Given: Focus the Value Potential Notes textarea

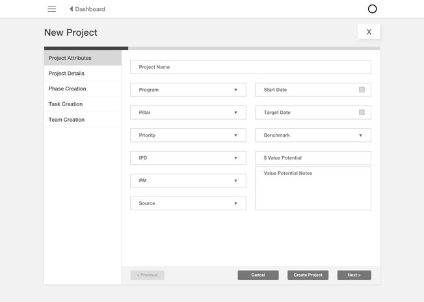Looking at the screenshot, I should 313,189.
